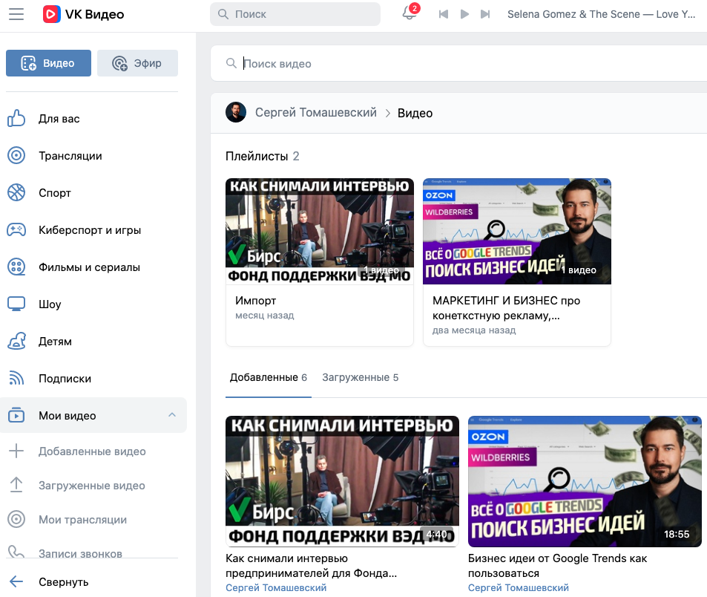This screenshot has width=707, height=597.
Task: Click два месяца назад playlist date
Action: [474, 330]
